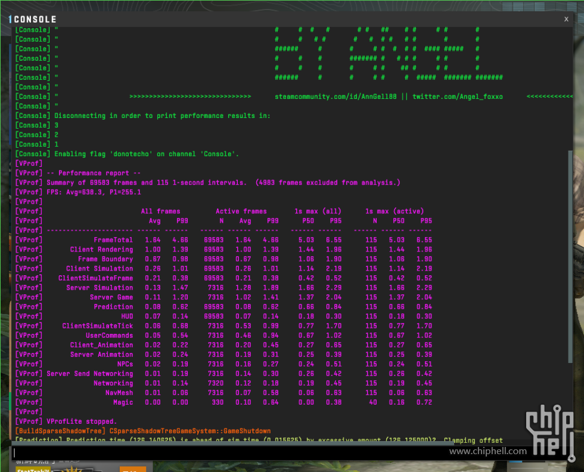This screenshot has width=584, height=472.
Task: Click the Frame Boundary row label
Action: tap(105, 259)
